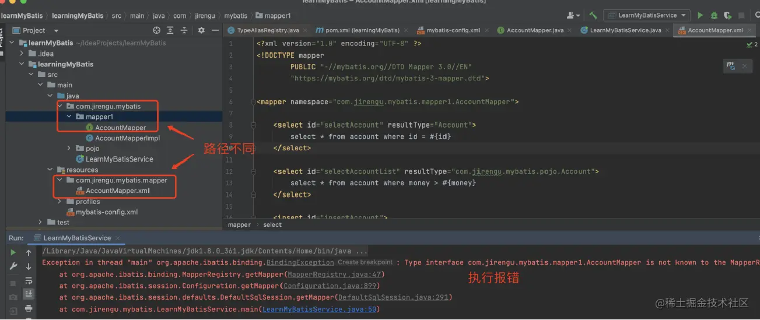Collapse the main folder
This screenshot has width=760, height=320.
[x=41, y=85]
